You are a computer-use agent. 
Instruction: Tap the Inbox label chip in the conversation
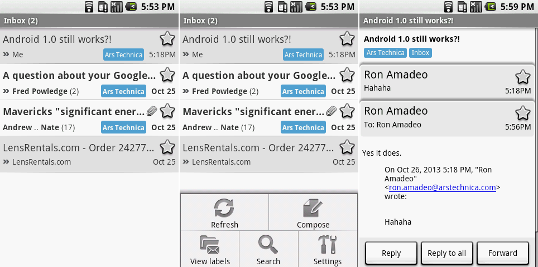420,53
